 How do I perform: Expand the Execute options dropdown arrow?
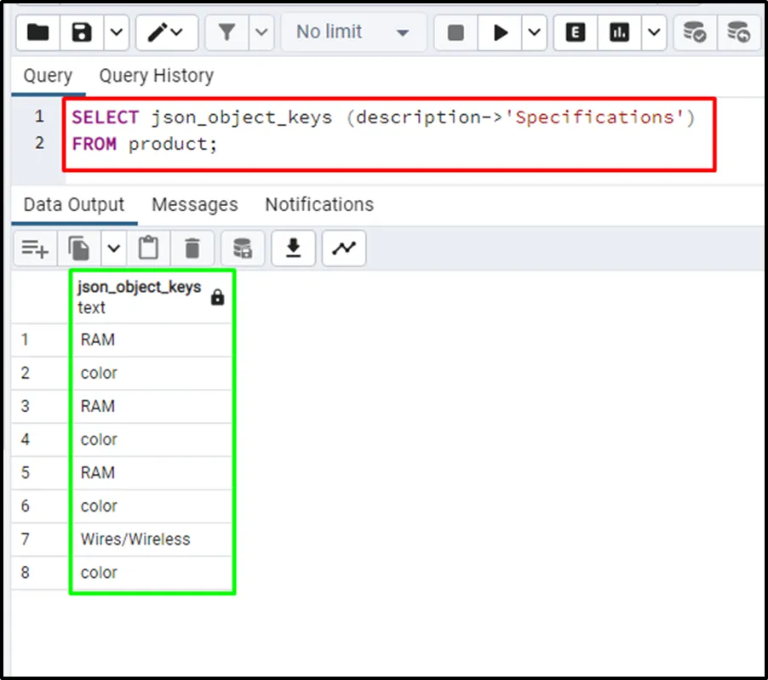534,32
